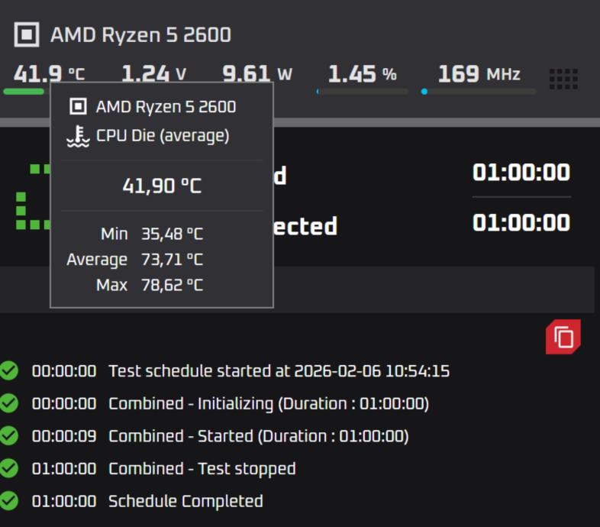Click the CPU usage reading 1.45 %
The height and width of the screenshot is (527, 600).
pos(362,73)
